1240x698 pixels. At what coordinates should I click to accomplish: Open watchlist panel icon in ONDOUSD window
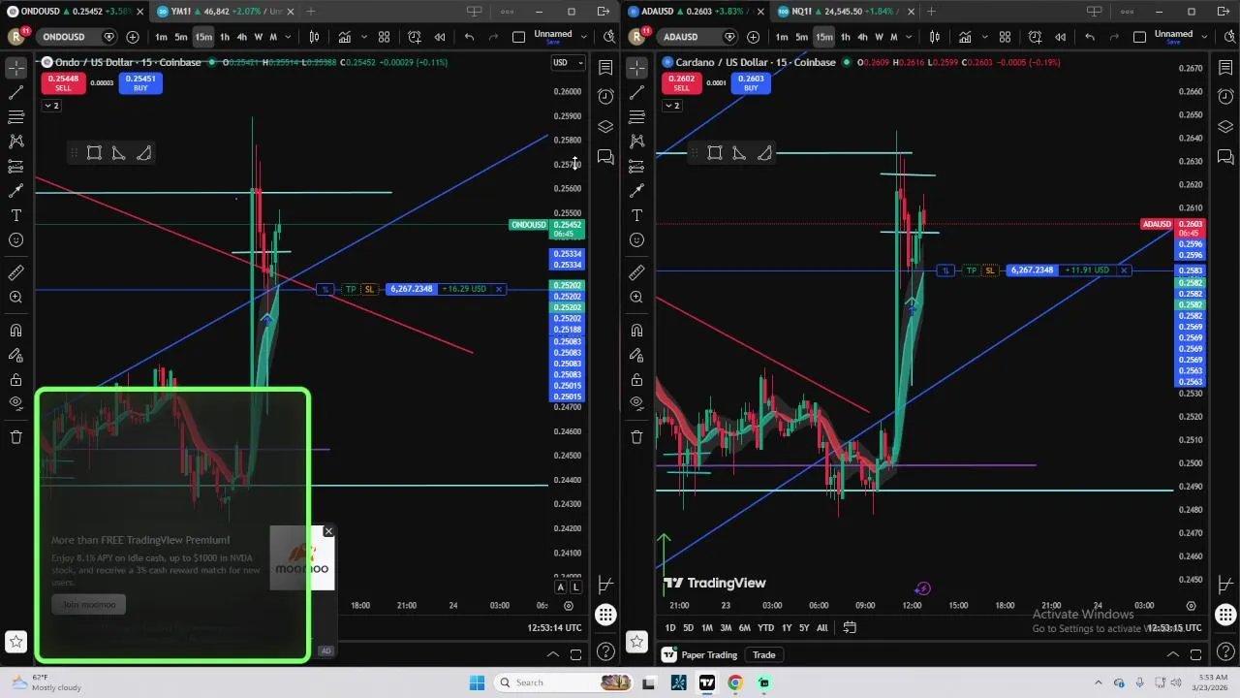605,68
